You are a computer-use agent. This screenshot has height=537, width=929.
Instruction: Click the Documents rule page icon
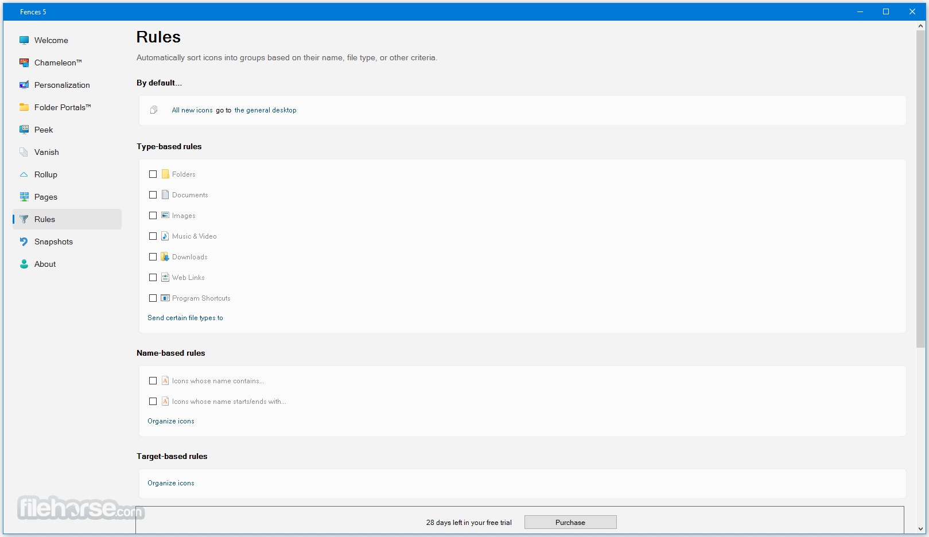click(x=165, y=194)
